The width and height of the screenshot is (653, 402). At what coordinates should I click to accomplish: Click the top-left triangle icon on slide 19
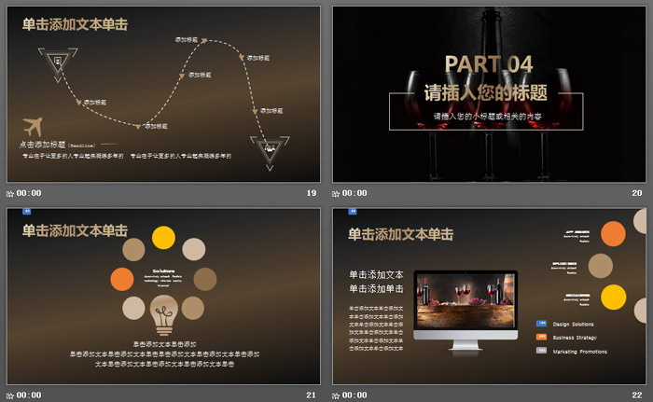click(x=58, y=63)
